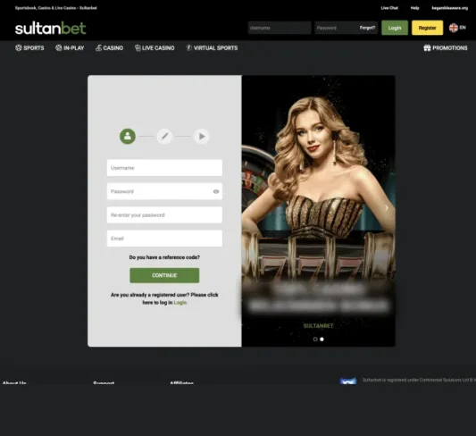This screenshot has height=436, width=476.
Task: Click the Email field in registration form
Action: click(x=164, y=239)
